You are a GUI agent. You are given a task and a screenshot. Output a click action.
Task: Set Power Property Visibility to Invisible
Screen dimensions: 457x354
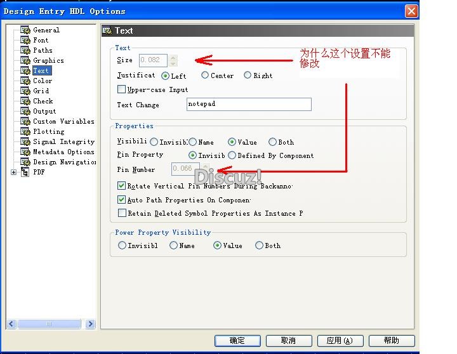(122, 246)
